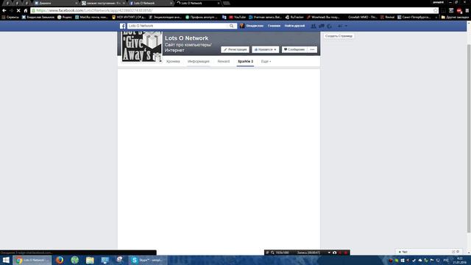Click the red stop recording button

(x=346, y=252)
